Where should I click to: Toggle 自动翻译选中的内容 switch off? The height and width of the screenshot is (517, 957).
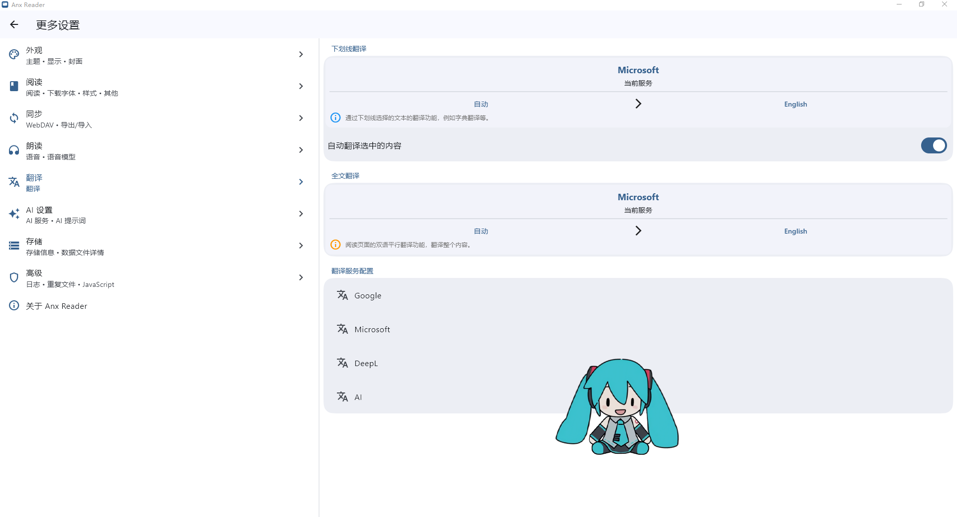(933, 145)
